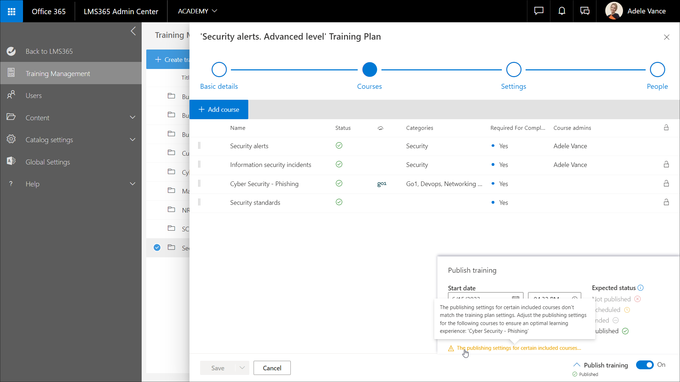
Task: Click the Add course button
Action: point(219,110)
